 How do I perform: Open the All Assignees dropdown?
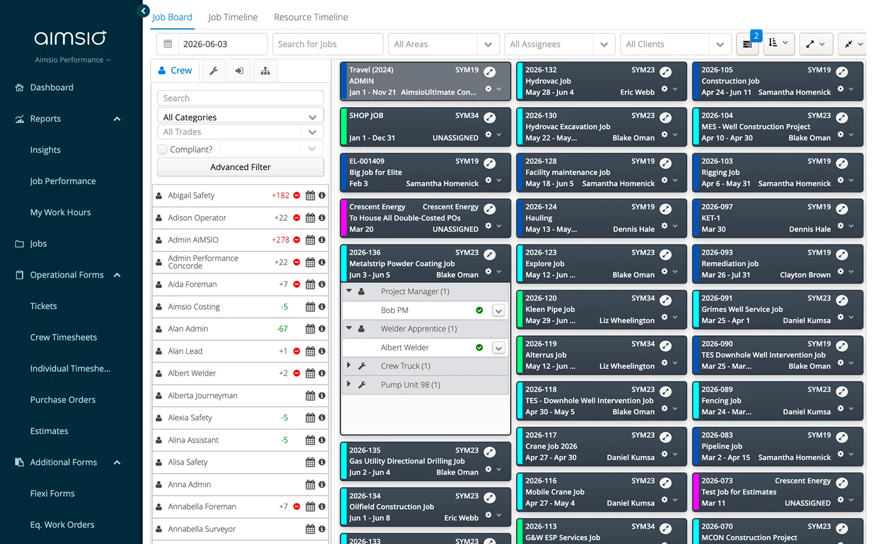coord(559,44)
